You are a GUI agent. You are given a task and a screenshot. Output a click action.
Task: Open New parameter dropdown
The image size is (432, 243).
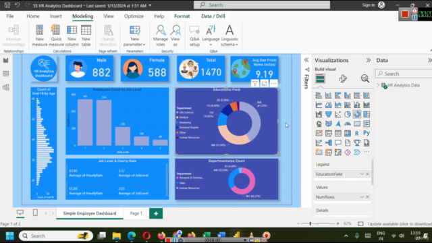[x=134, y=36]
